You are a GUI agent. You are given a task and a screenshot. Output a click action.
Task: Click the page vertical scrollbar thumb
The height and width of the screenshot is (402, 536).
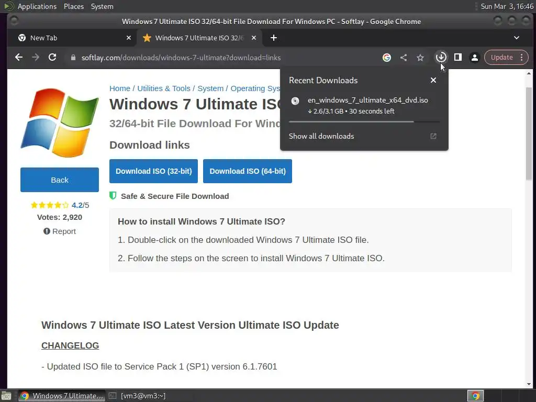pyautogui.click(x=529, y=133)
